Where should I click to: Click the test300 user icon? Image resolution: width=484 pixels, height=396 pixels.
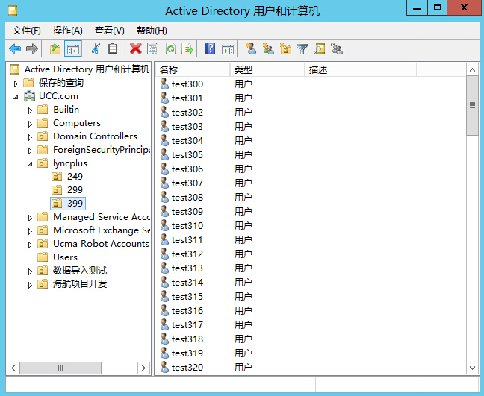164,84
